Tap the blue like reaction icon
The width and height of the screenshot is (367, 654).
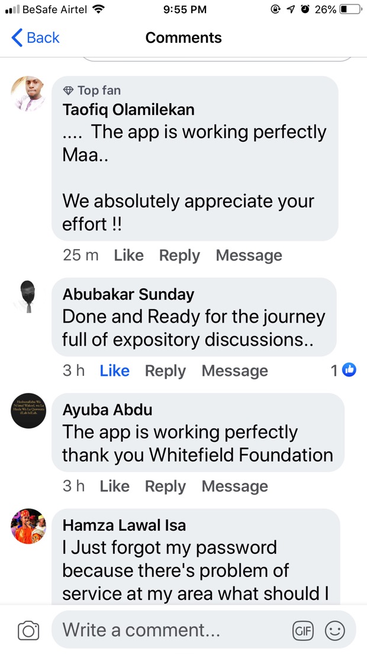[349, 370]
